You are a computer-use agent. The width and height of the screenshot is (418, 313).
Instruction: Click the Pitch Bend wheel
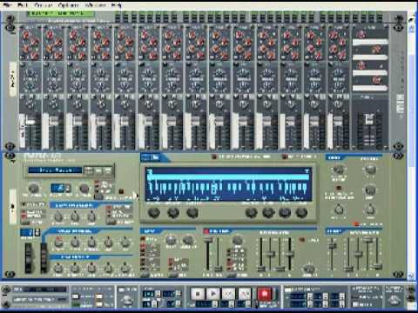(x=29, y=257)
